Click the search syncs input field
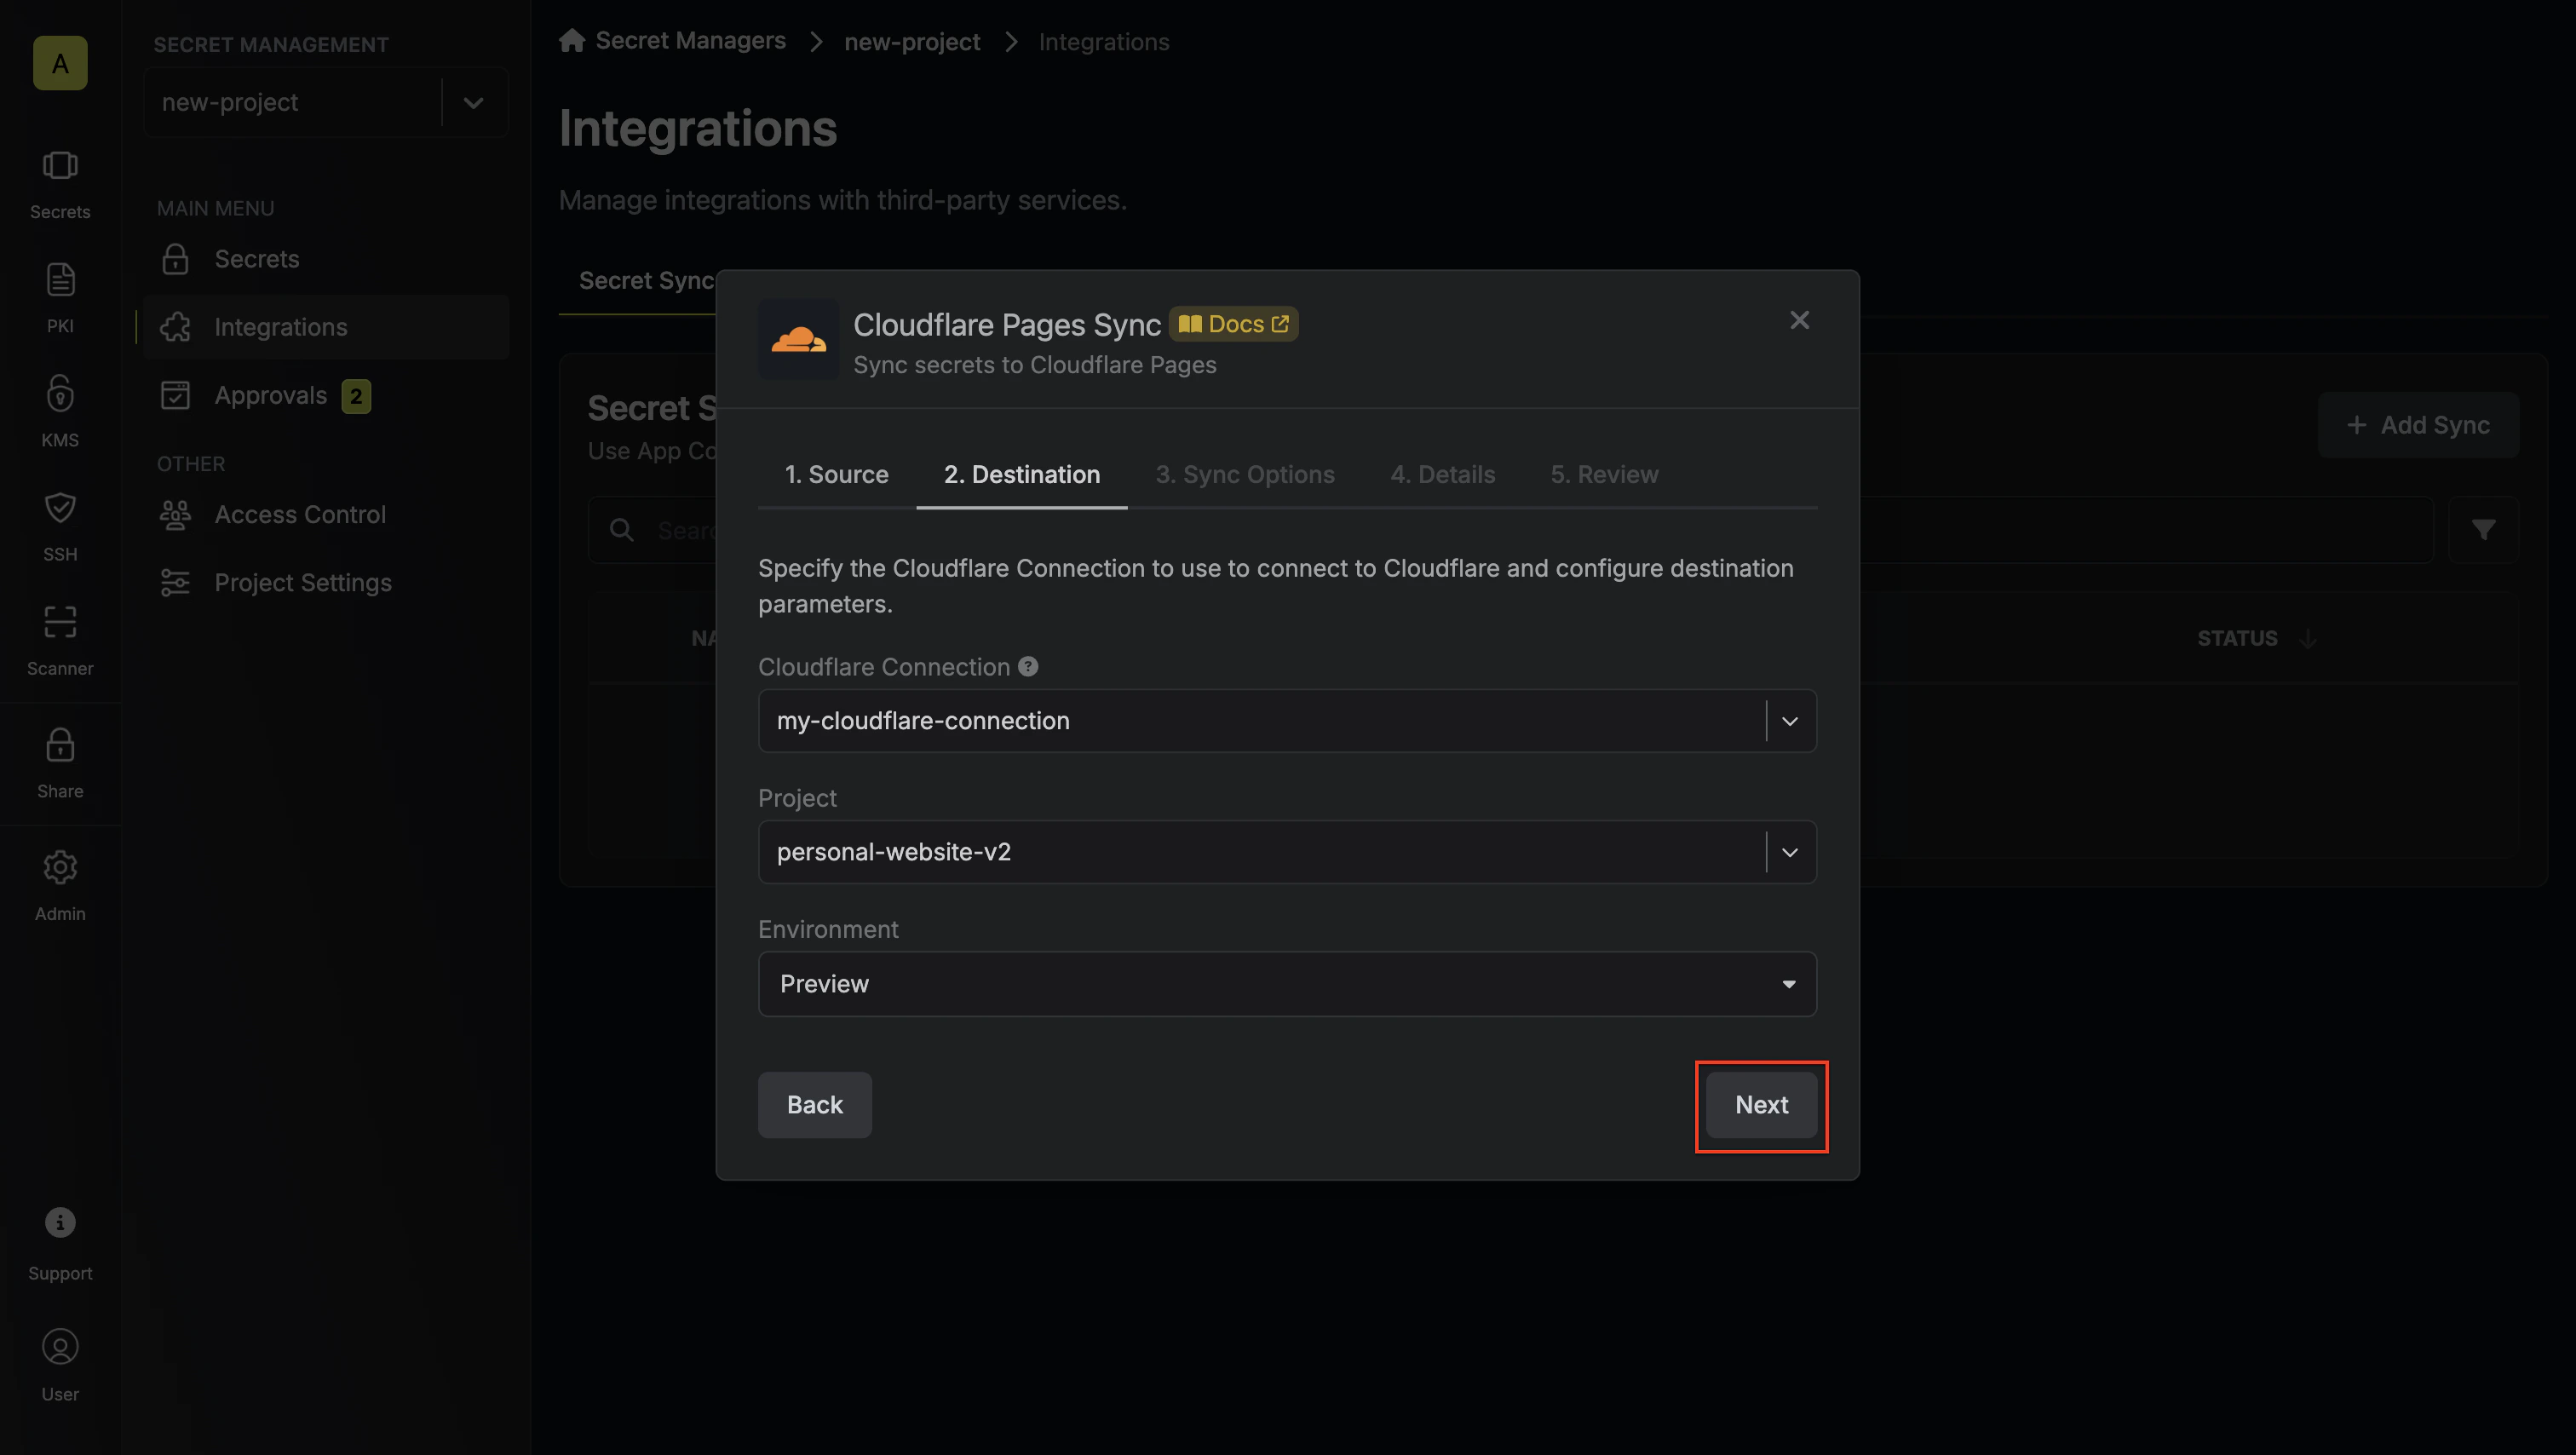This screenshot has height=1455, width=2576. pos(1510,530)
